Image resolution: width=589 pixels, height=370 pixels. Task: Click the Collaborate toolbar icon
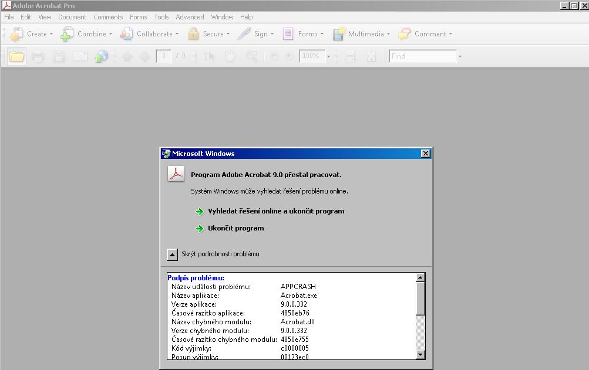tap(127, 34)
